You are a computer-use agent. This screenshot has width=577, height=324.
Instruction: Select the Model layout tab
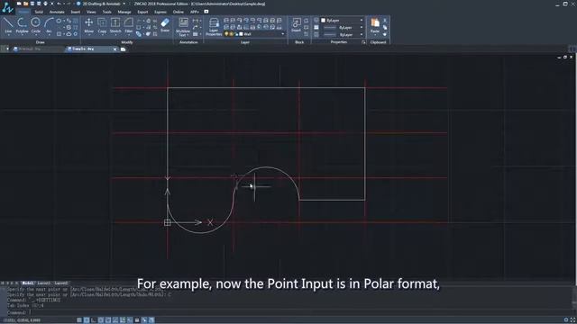tap(28, 283)
